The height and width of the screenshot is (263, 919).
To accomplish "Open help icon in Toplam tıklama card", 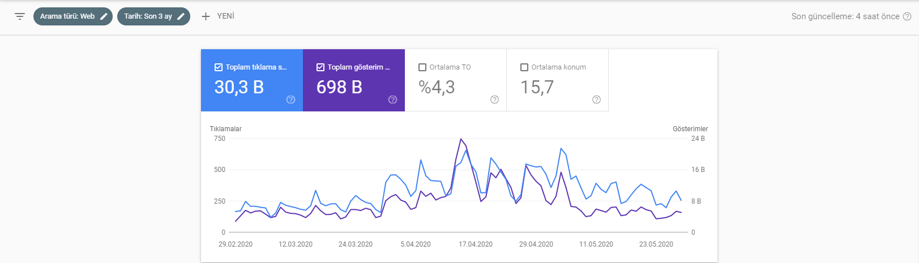I will point(291,100).
